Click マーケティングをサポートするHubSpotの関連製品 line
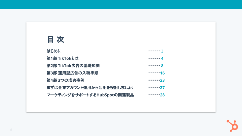 point(90,95)
